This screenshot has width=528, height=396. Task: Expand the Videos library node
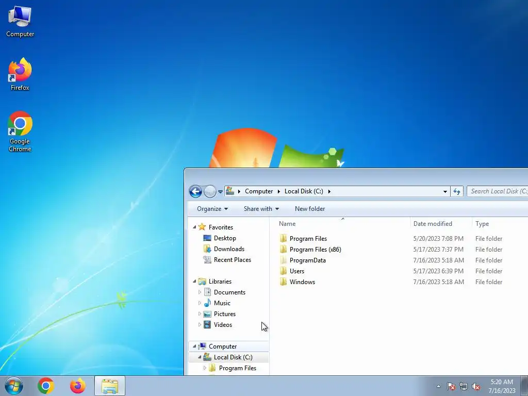pyautogui.click(x=200, y=325)
